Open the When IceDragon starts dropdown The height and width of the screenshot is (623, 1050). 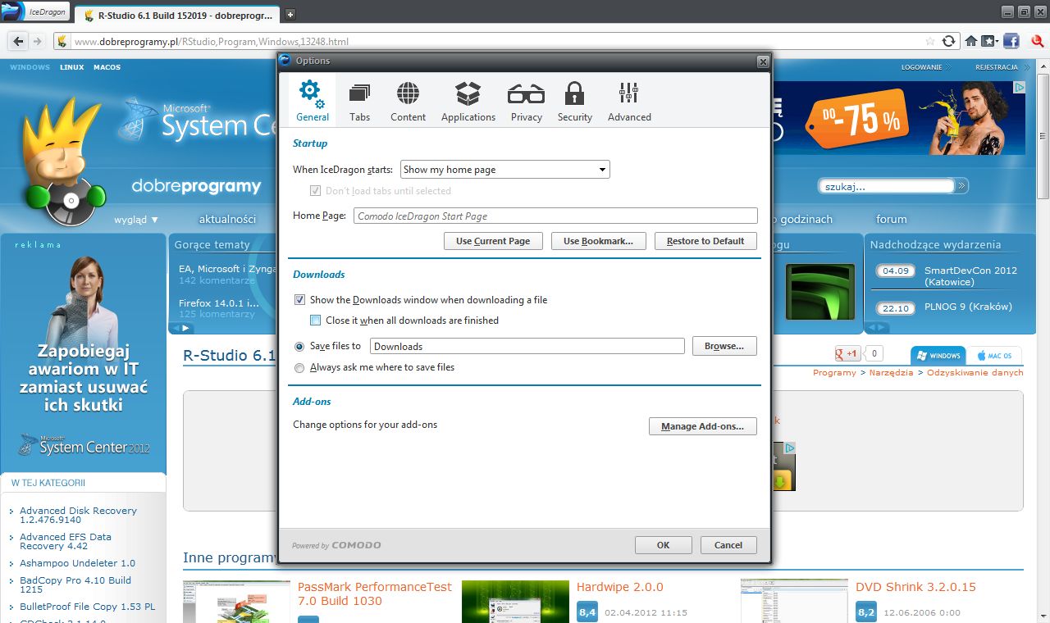click(x=505, y=170)
